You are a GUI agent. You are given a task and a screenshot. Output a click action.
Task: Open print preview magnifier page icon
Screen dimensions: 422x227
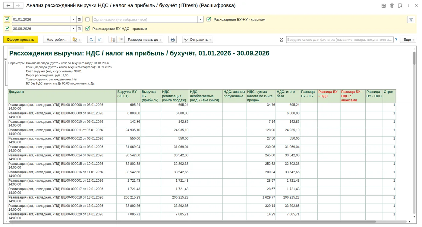(400, 6)
